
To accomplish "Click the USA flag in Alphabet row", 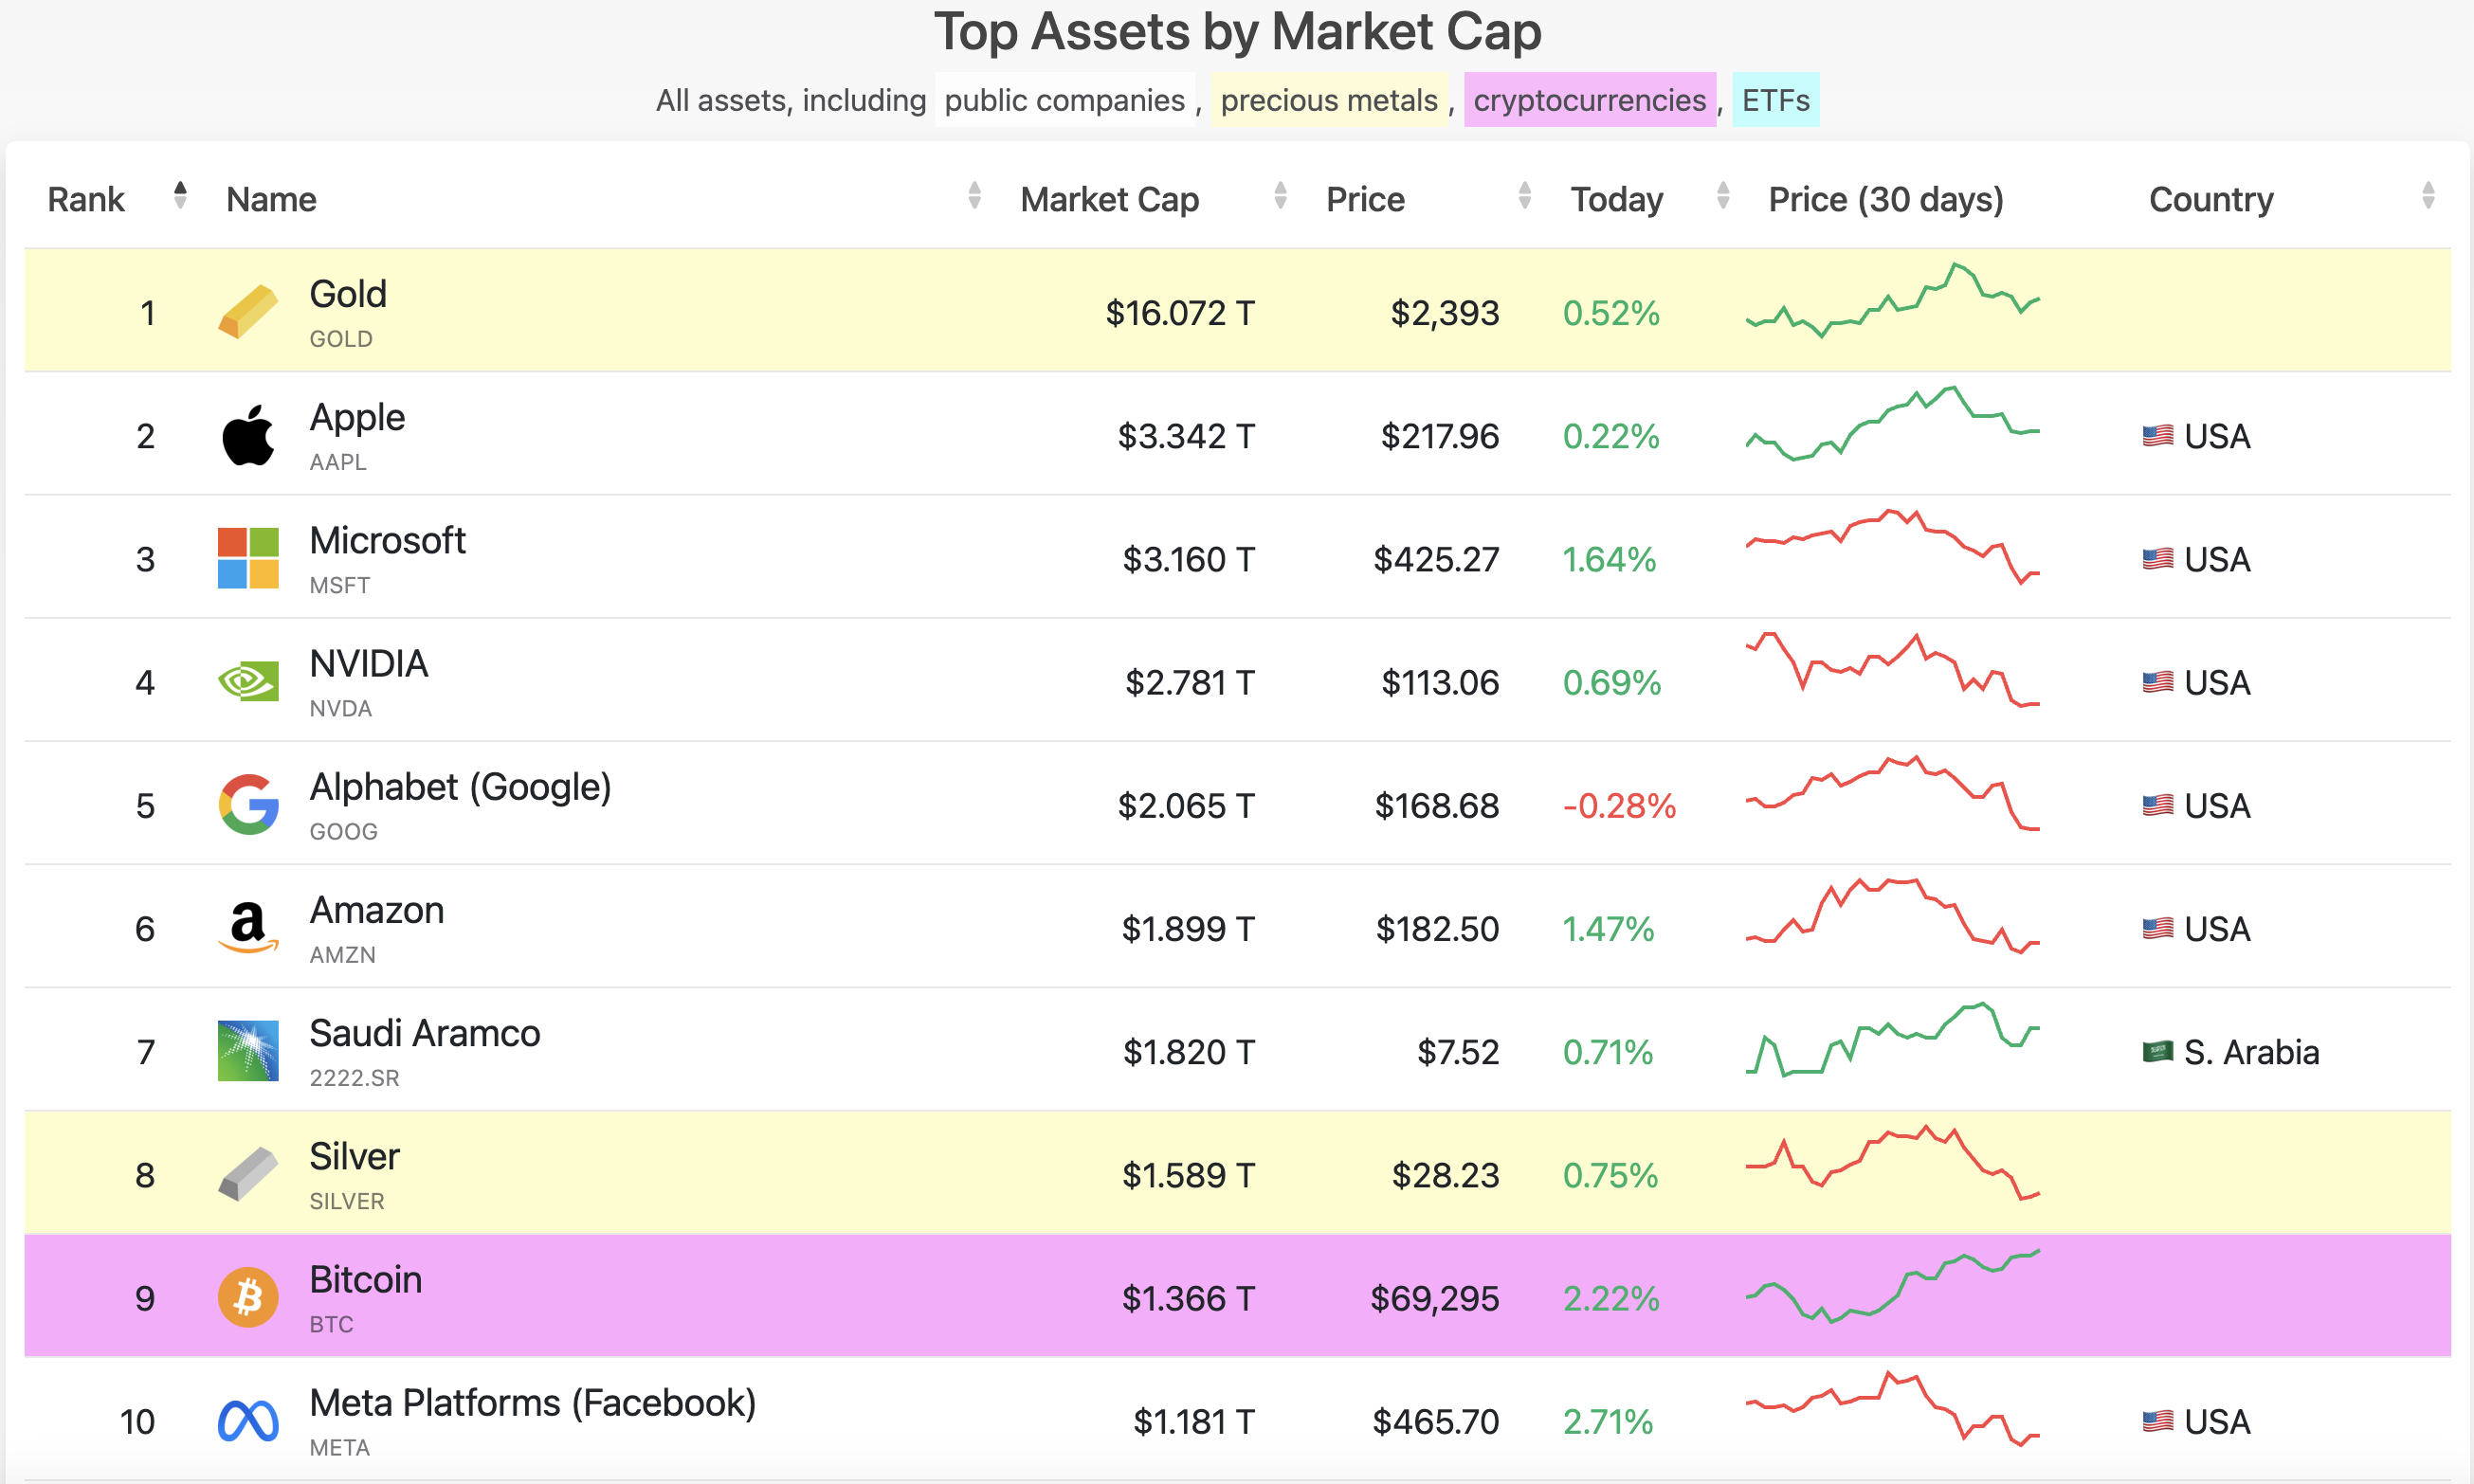I will click(x=2158, y=805).
